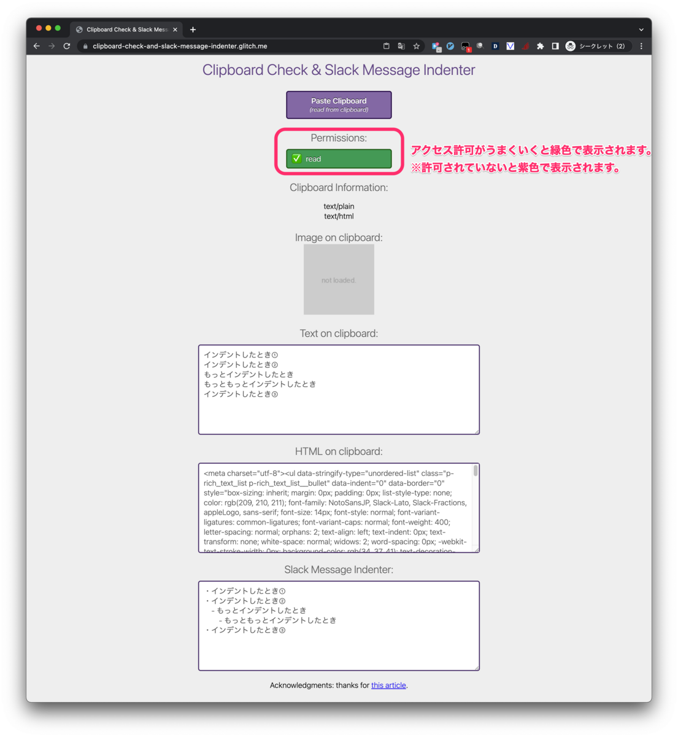This screenshot has width=678, height=737.
Task: Click inside the Slack Message Indenter textarea
Action: (x=339, y=626)
